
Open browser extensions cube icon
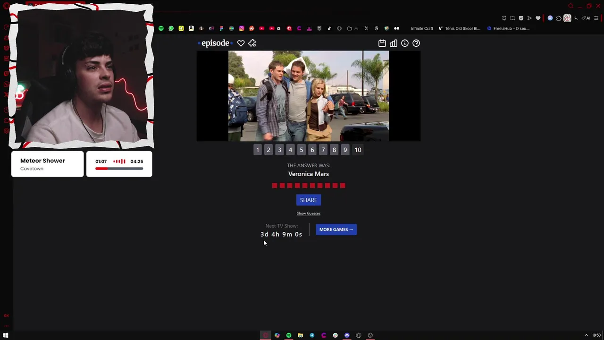click(x=559, y=18)
